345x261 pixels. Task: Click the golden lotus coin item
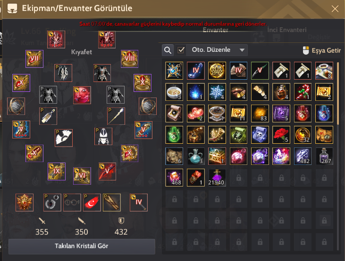217,71
